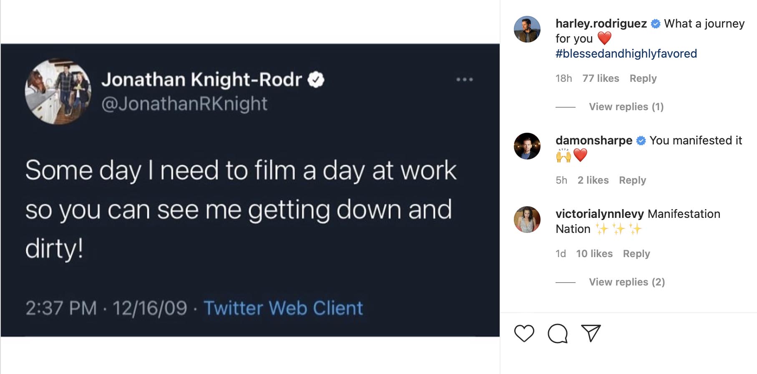Reply to victorialynnlevy comment

(636, 254)
